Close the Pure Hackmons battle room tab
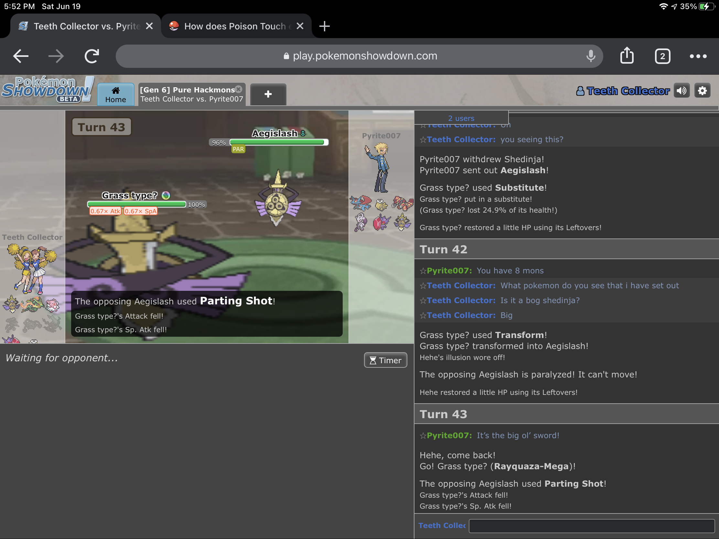This screenshot has height=539, width=719. 239,89
